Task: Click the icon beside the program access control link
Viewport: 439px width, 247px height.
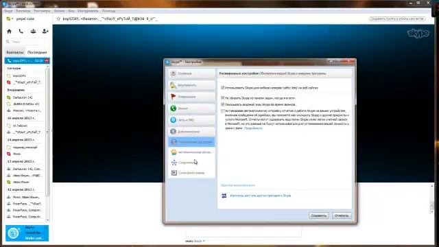Action: point(224,196)
